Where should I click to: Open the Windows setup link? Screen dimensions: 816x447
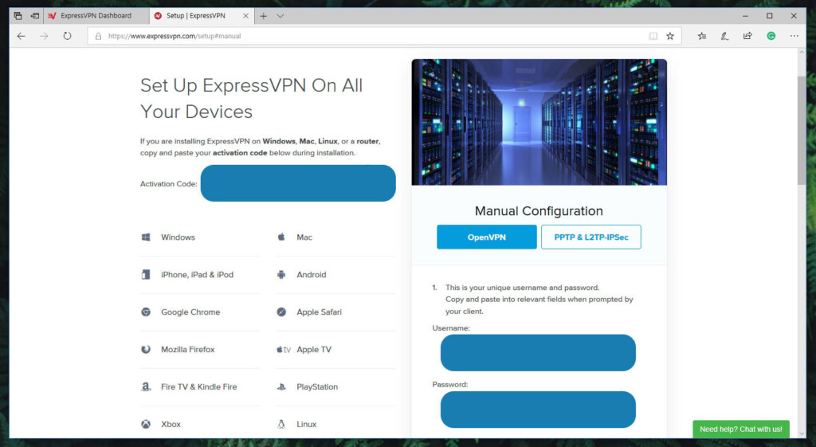tap(178, 237)
